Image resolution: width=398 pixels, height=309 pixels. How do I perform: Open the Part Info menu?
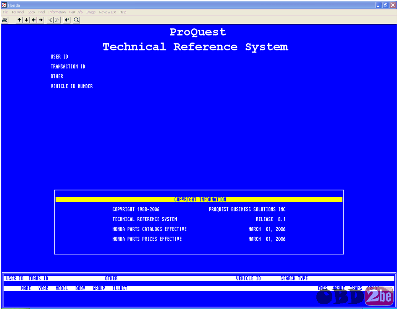[x=76, y=12]
